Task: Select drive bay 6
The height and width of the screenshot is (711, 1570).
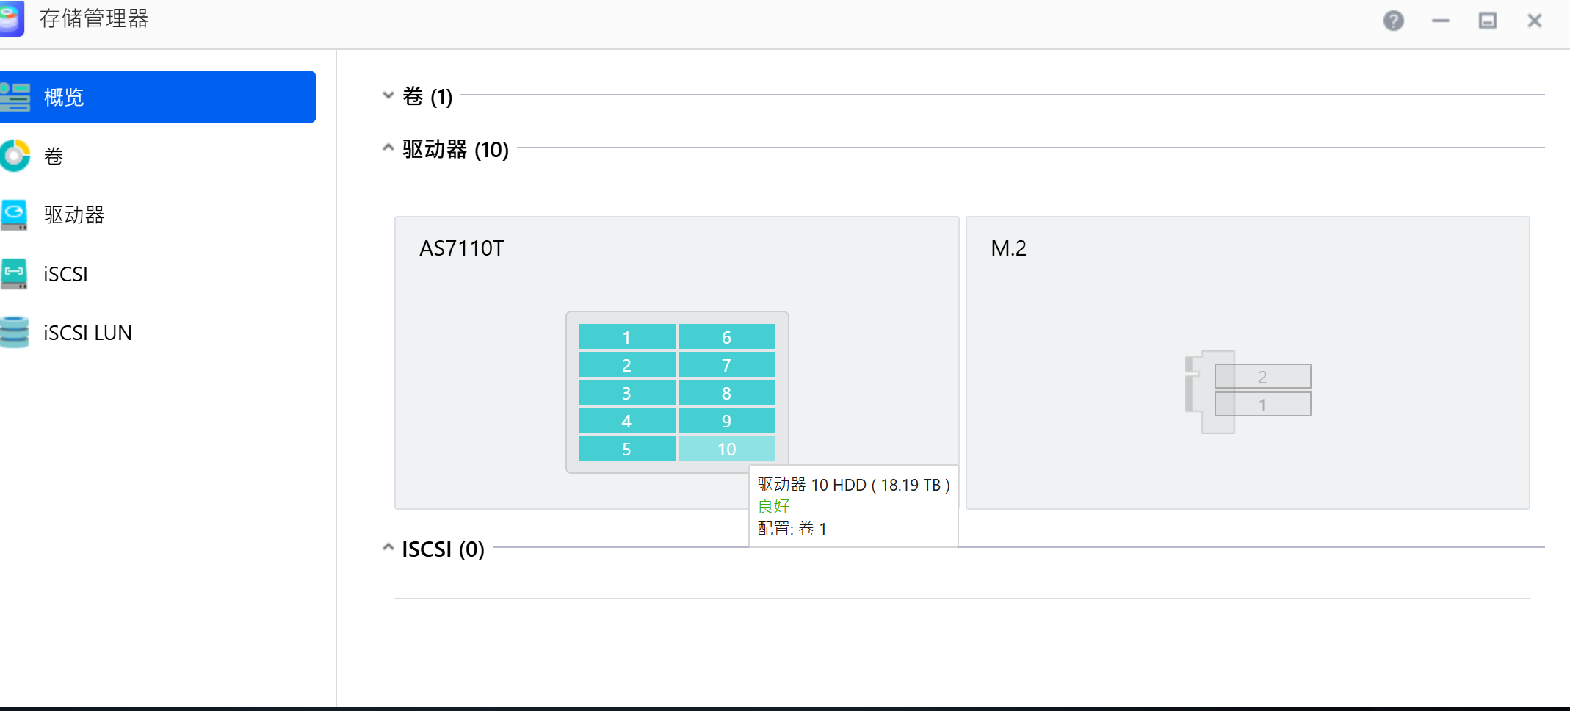Action: (726, 337)
